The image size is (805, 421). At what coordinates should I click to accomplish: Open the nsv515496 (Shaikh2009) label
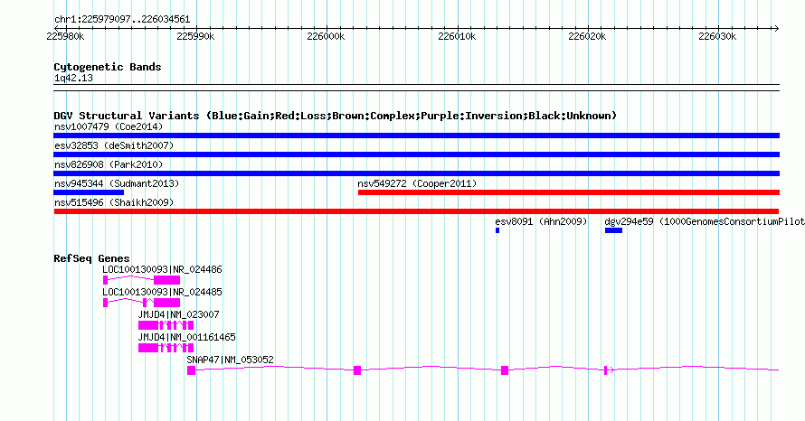point(114,202)
